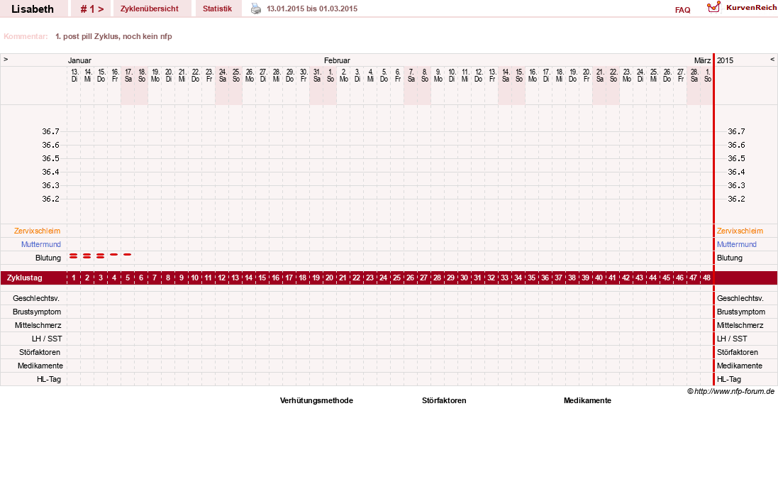Click the left Zervixschleim row label

(x=37, y=231)
